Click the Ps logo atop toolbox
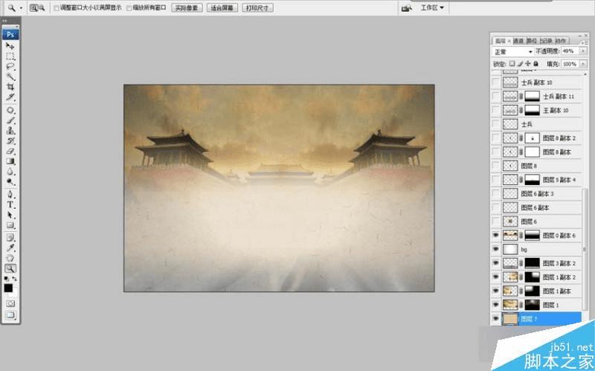The width and height of the screenshot is (595, 371). pyautogui.click(x=10, y=34)
